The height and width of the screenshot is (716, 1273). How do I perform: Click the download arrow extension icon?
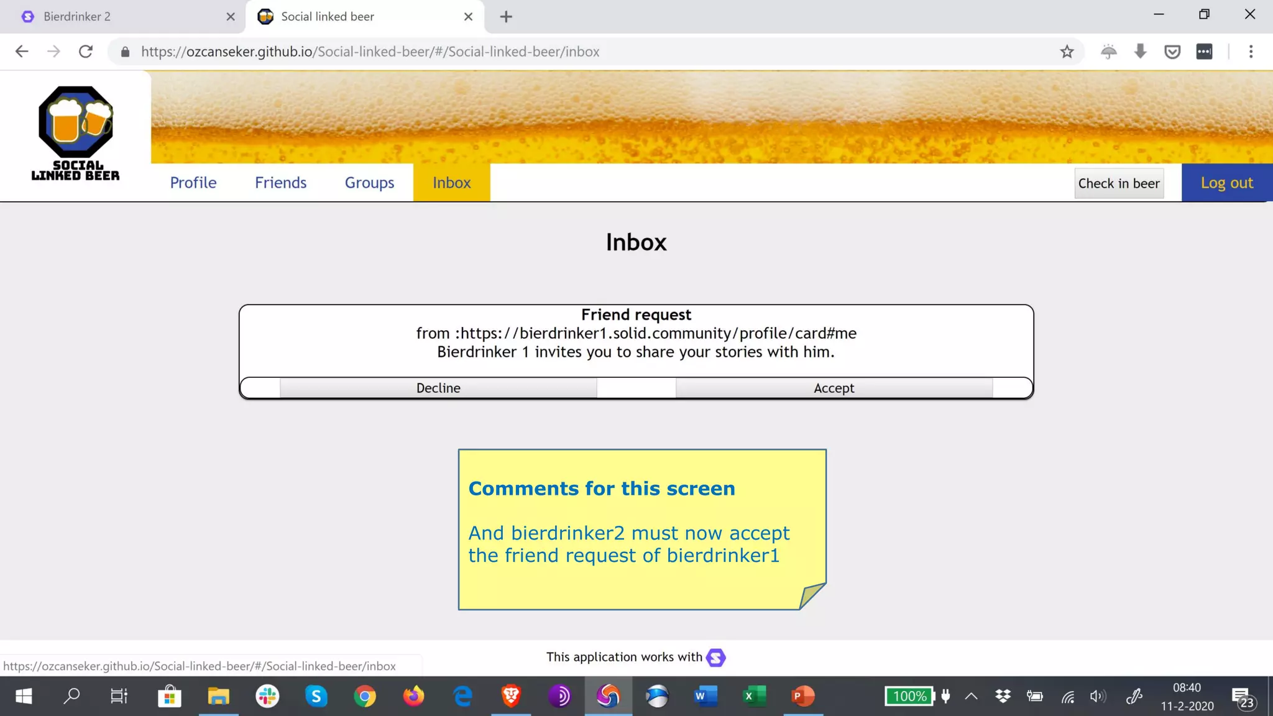point(1140,52)
